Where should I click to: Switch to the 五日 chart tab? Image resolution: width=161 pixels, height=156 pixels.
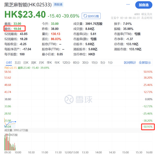17,63
